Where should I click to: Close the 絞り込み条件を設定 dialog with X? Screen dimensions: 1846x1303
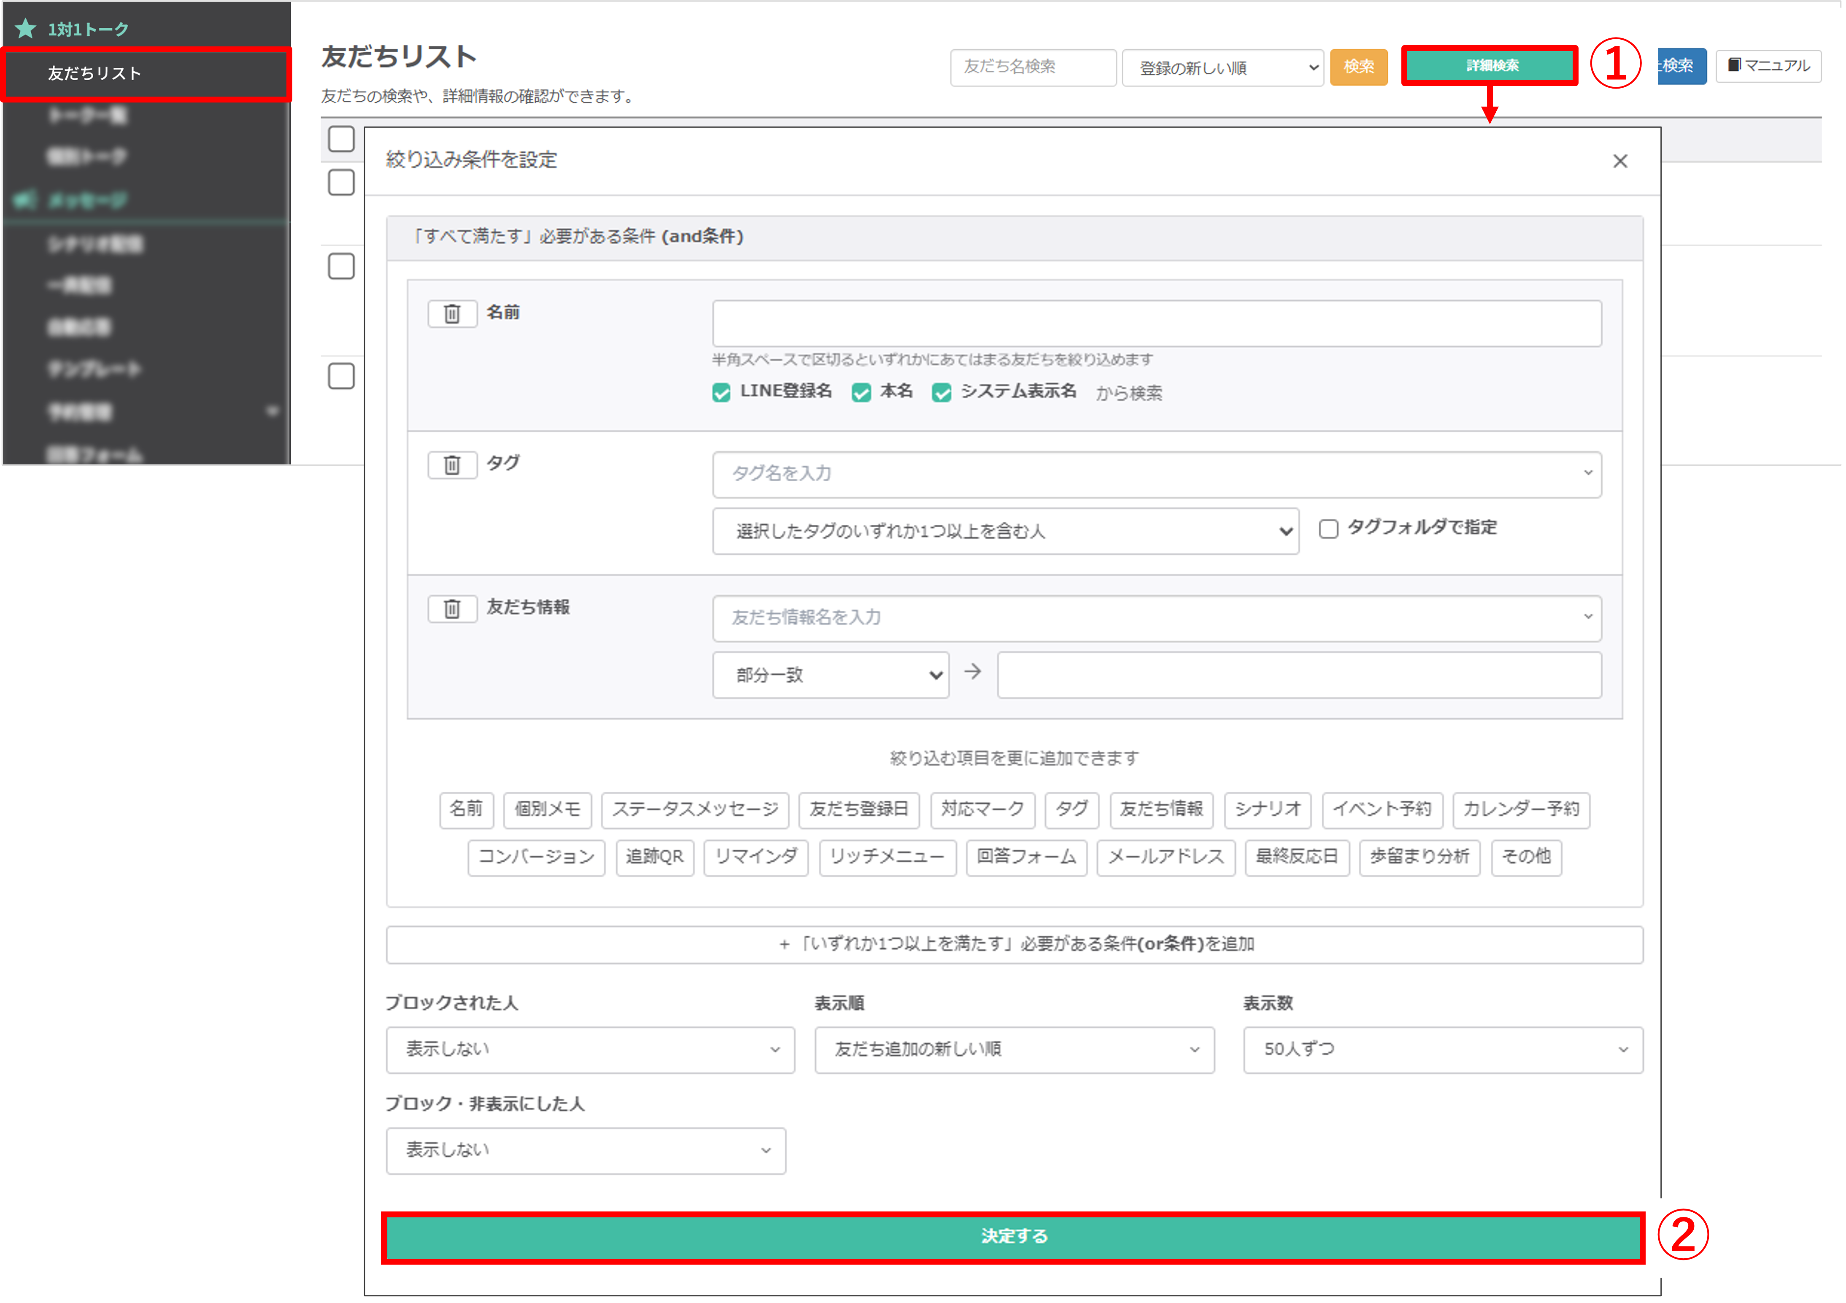(x=1619, y=162)
